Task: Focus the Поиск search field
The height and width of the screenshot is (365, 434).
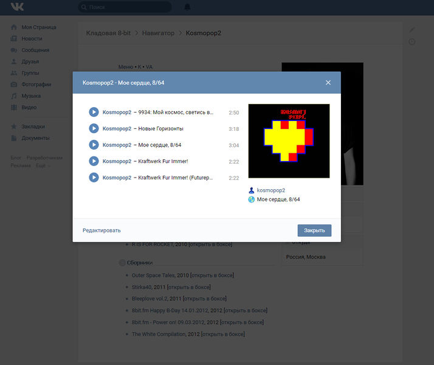Action: tap(125, 7)
